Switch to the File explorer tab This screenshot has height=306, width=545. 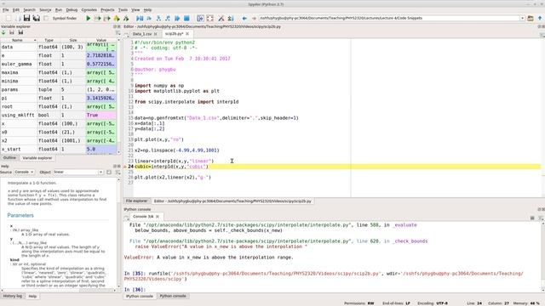(136, 201)
